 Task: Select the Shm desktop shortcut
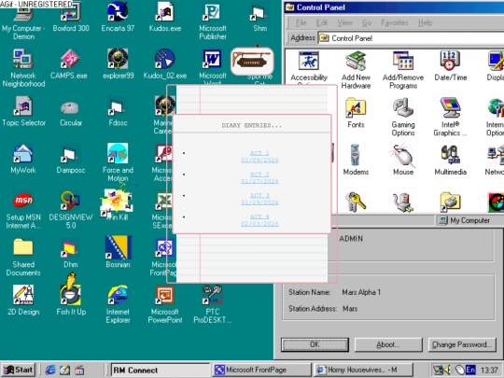[259, 17]
